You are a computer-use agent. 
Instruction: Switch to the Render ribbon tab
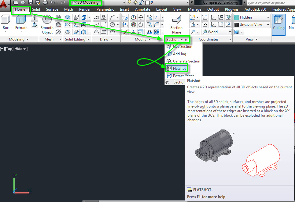coord(85,9)
